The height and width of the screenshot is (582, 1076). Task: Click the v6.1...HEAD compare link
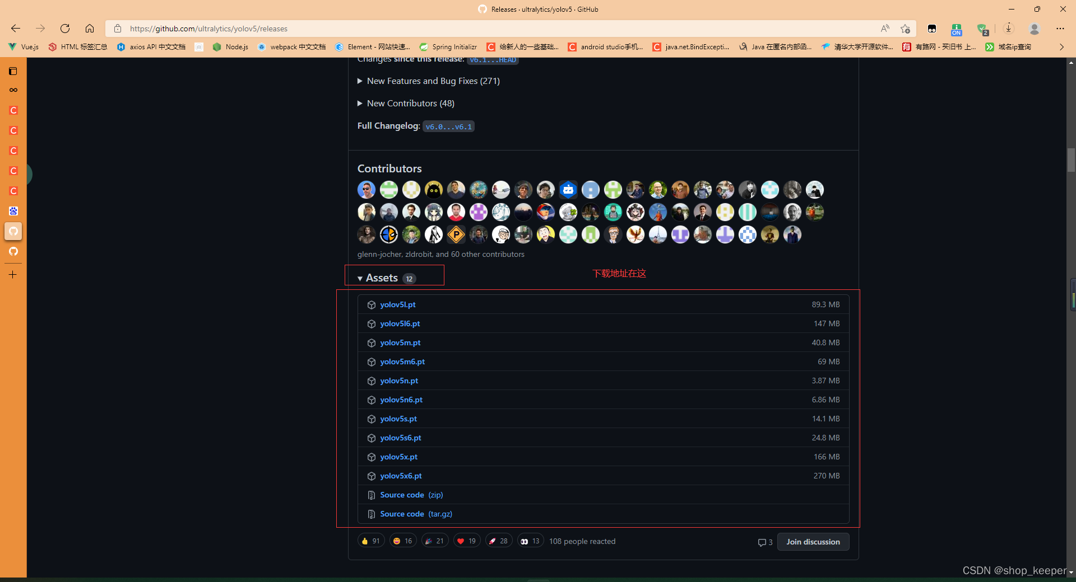493,60
